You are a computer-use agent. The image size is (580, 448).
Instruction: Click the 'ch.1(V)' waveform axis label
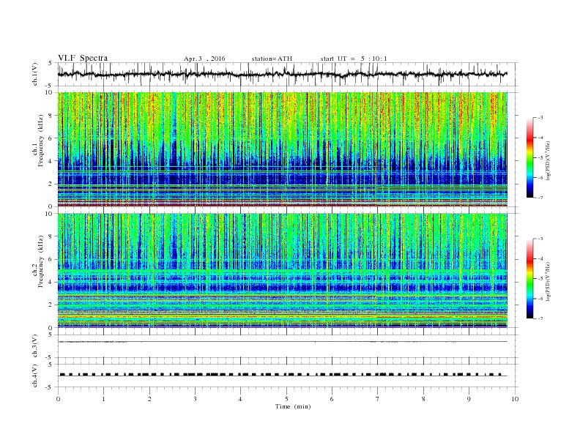tap(35, 74)
